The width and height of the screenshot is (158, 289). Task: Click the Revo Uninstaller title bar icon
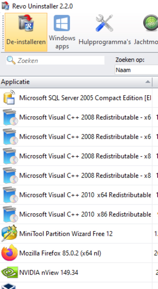click(x=4, y=6)
